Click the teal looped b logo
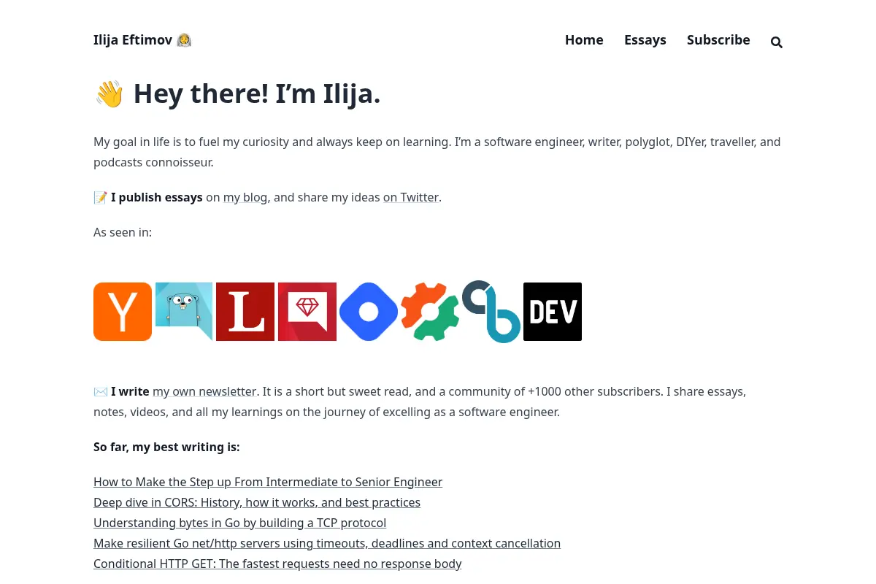The width and height of the screenshot is (876, 584). [491, 312]
